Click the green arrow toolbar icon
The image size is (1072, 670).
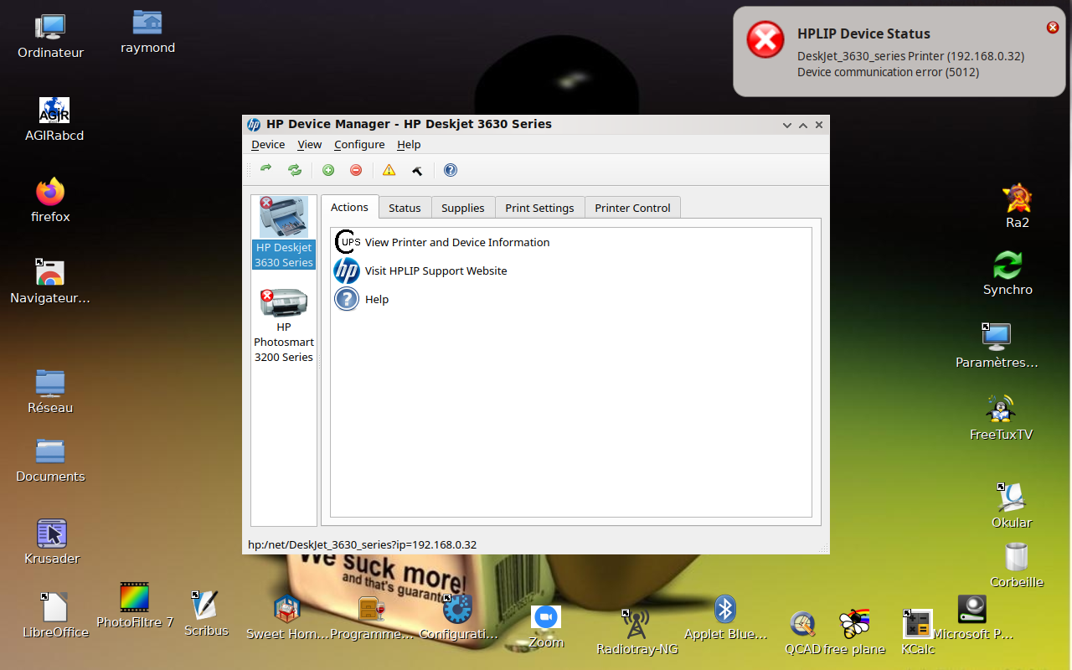pyautogui.click(x=266, y=170)
